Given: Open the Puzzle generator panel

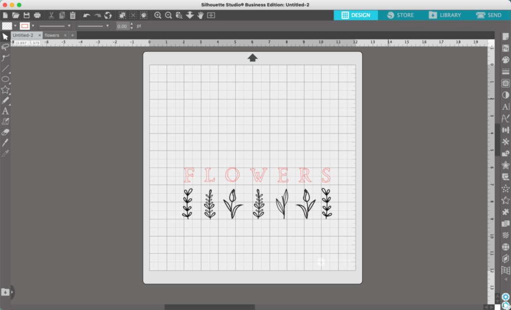Looking at the screenshot, I should tap(506, 212).
